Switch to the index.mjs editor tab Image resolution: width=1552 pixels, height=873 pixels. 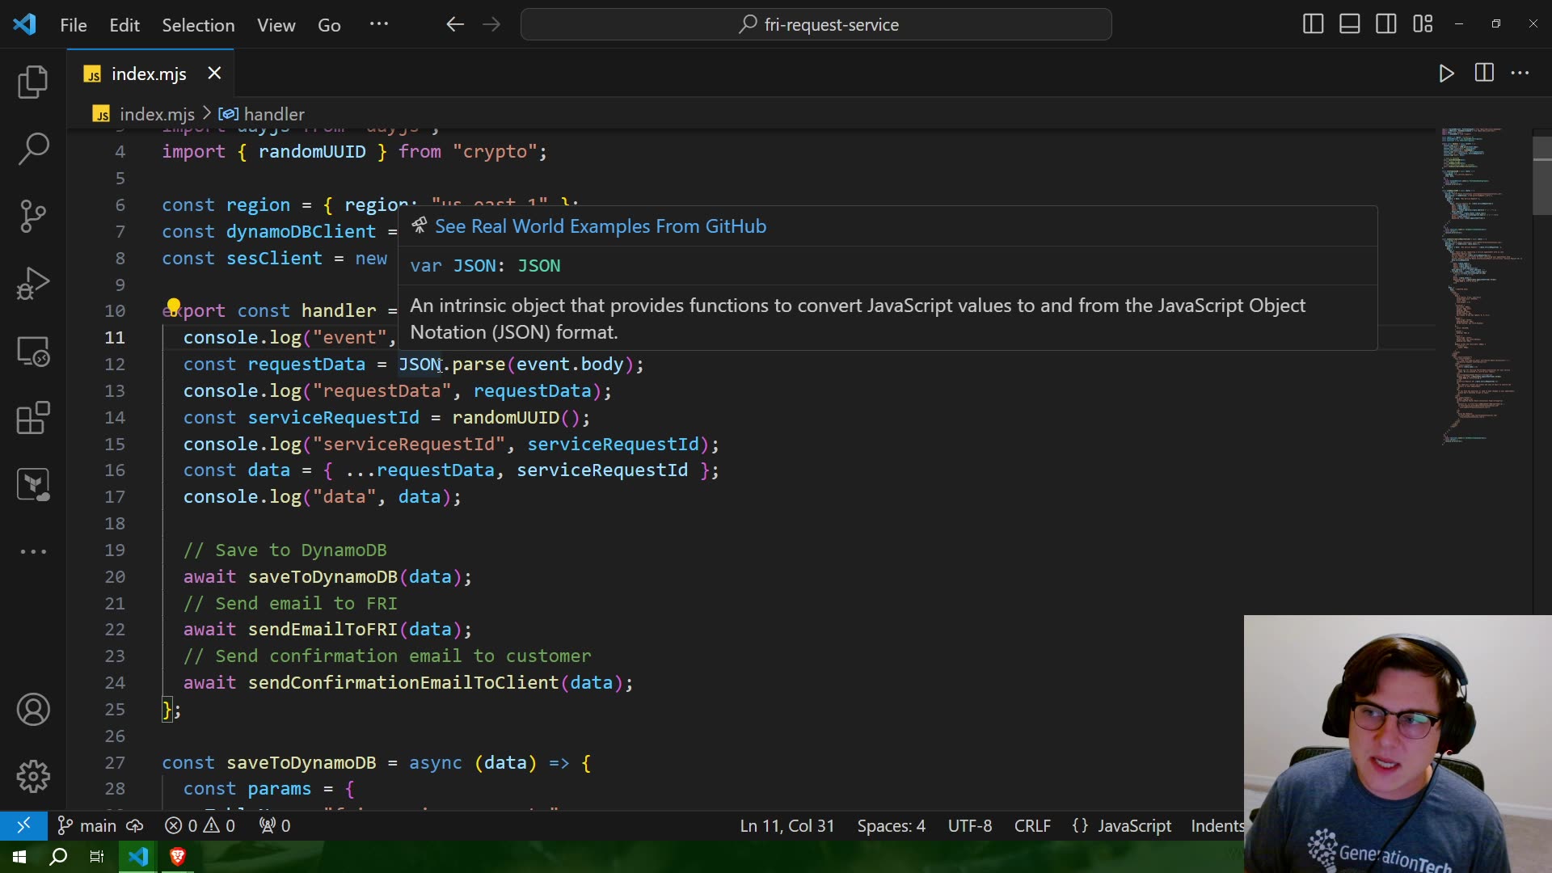149,74
